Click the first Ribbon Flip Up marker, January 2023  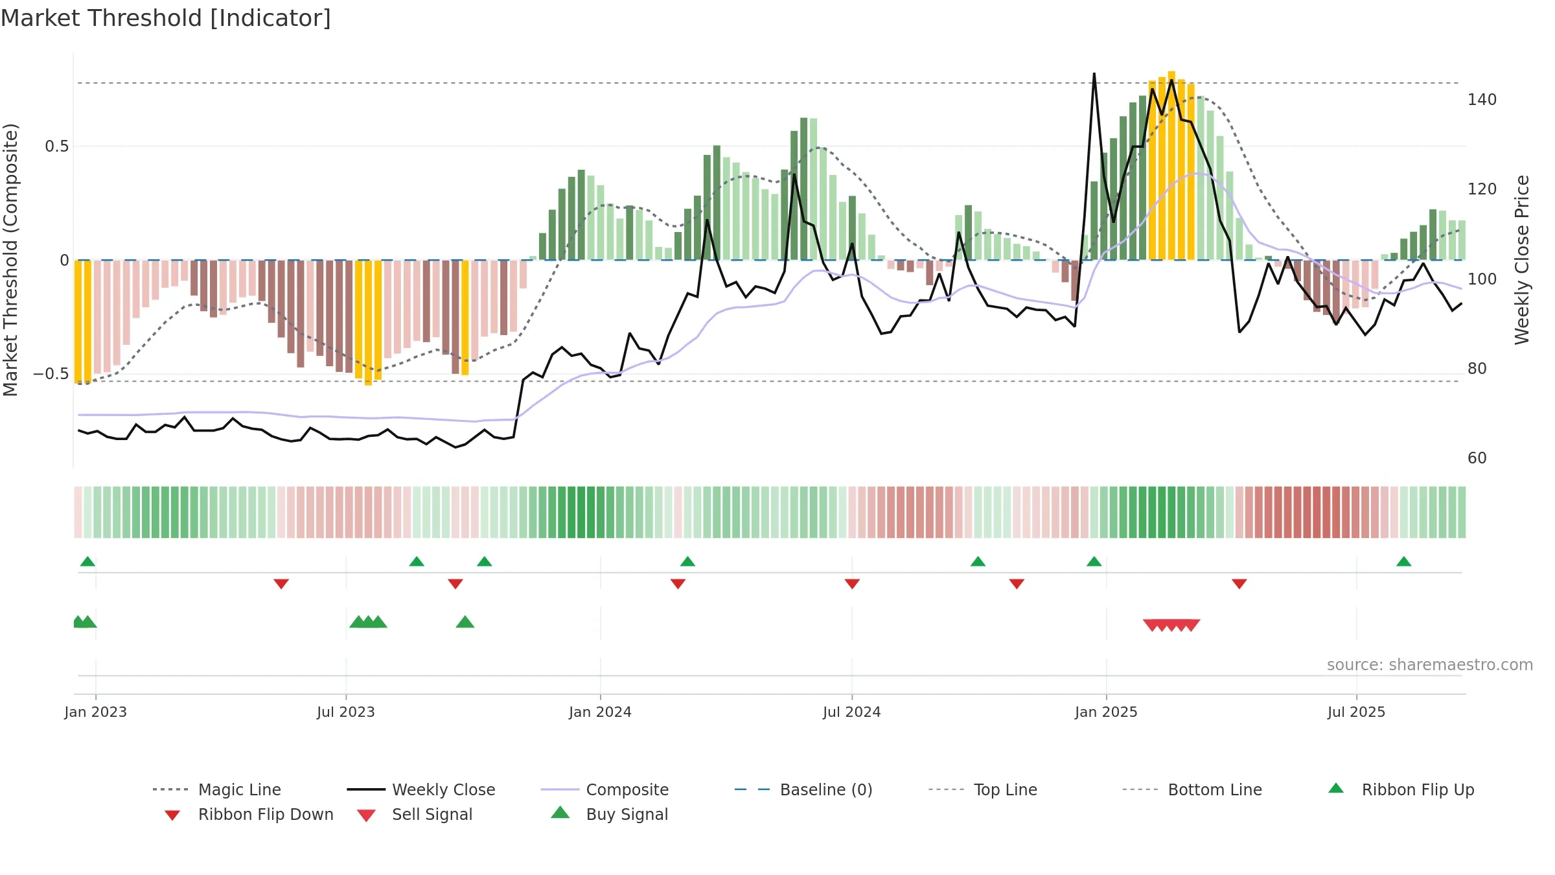87,561
